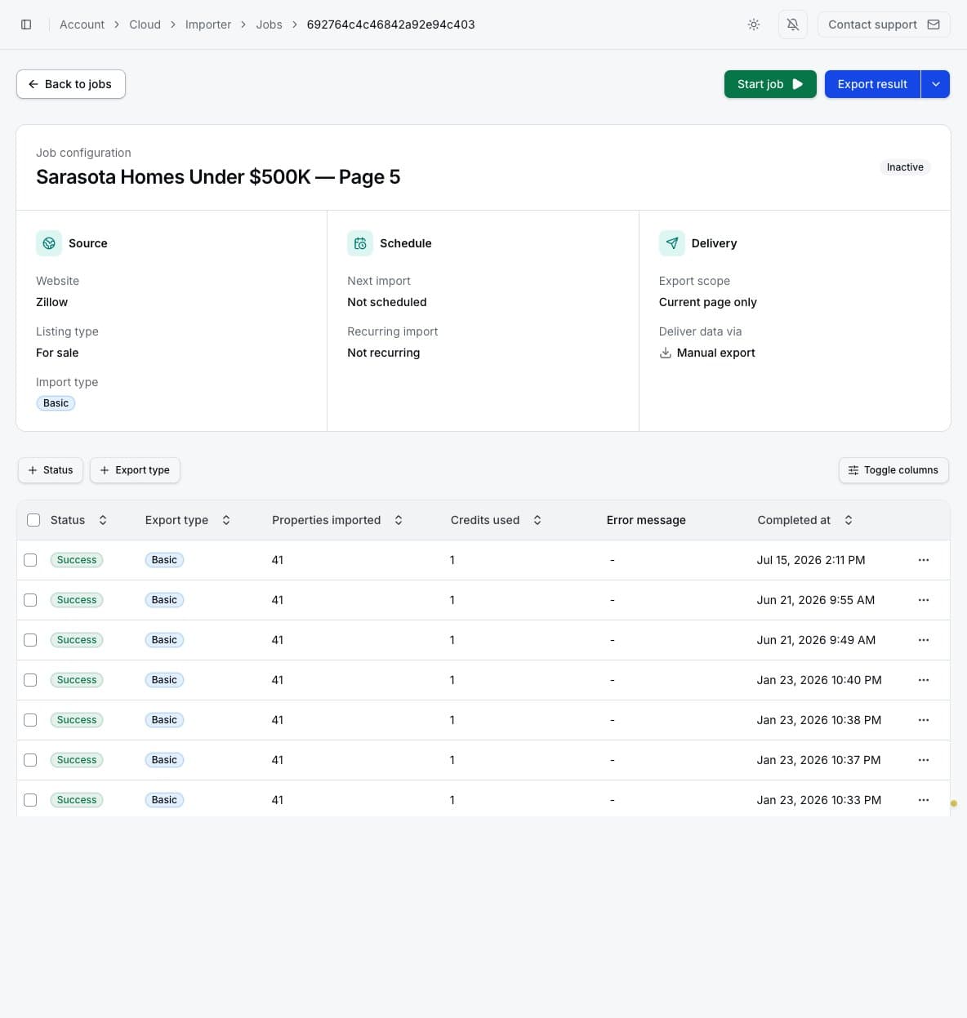Sort by Export type column arrows
Screen dimensions: 967x1018
[x=226, y=520]
